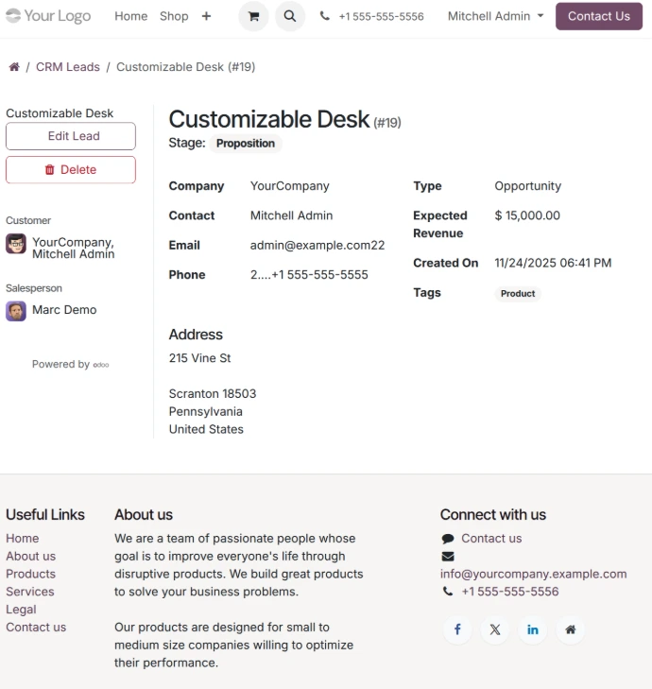
Task: Click the plus icon in navbar
Action: [x=206, y=16]
